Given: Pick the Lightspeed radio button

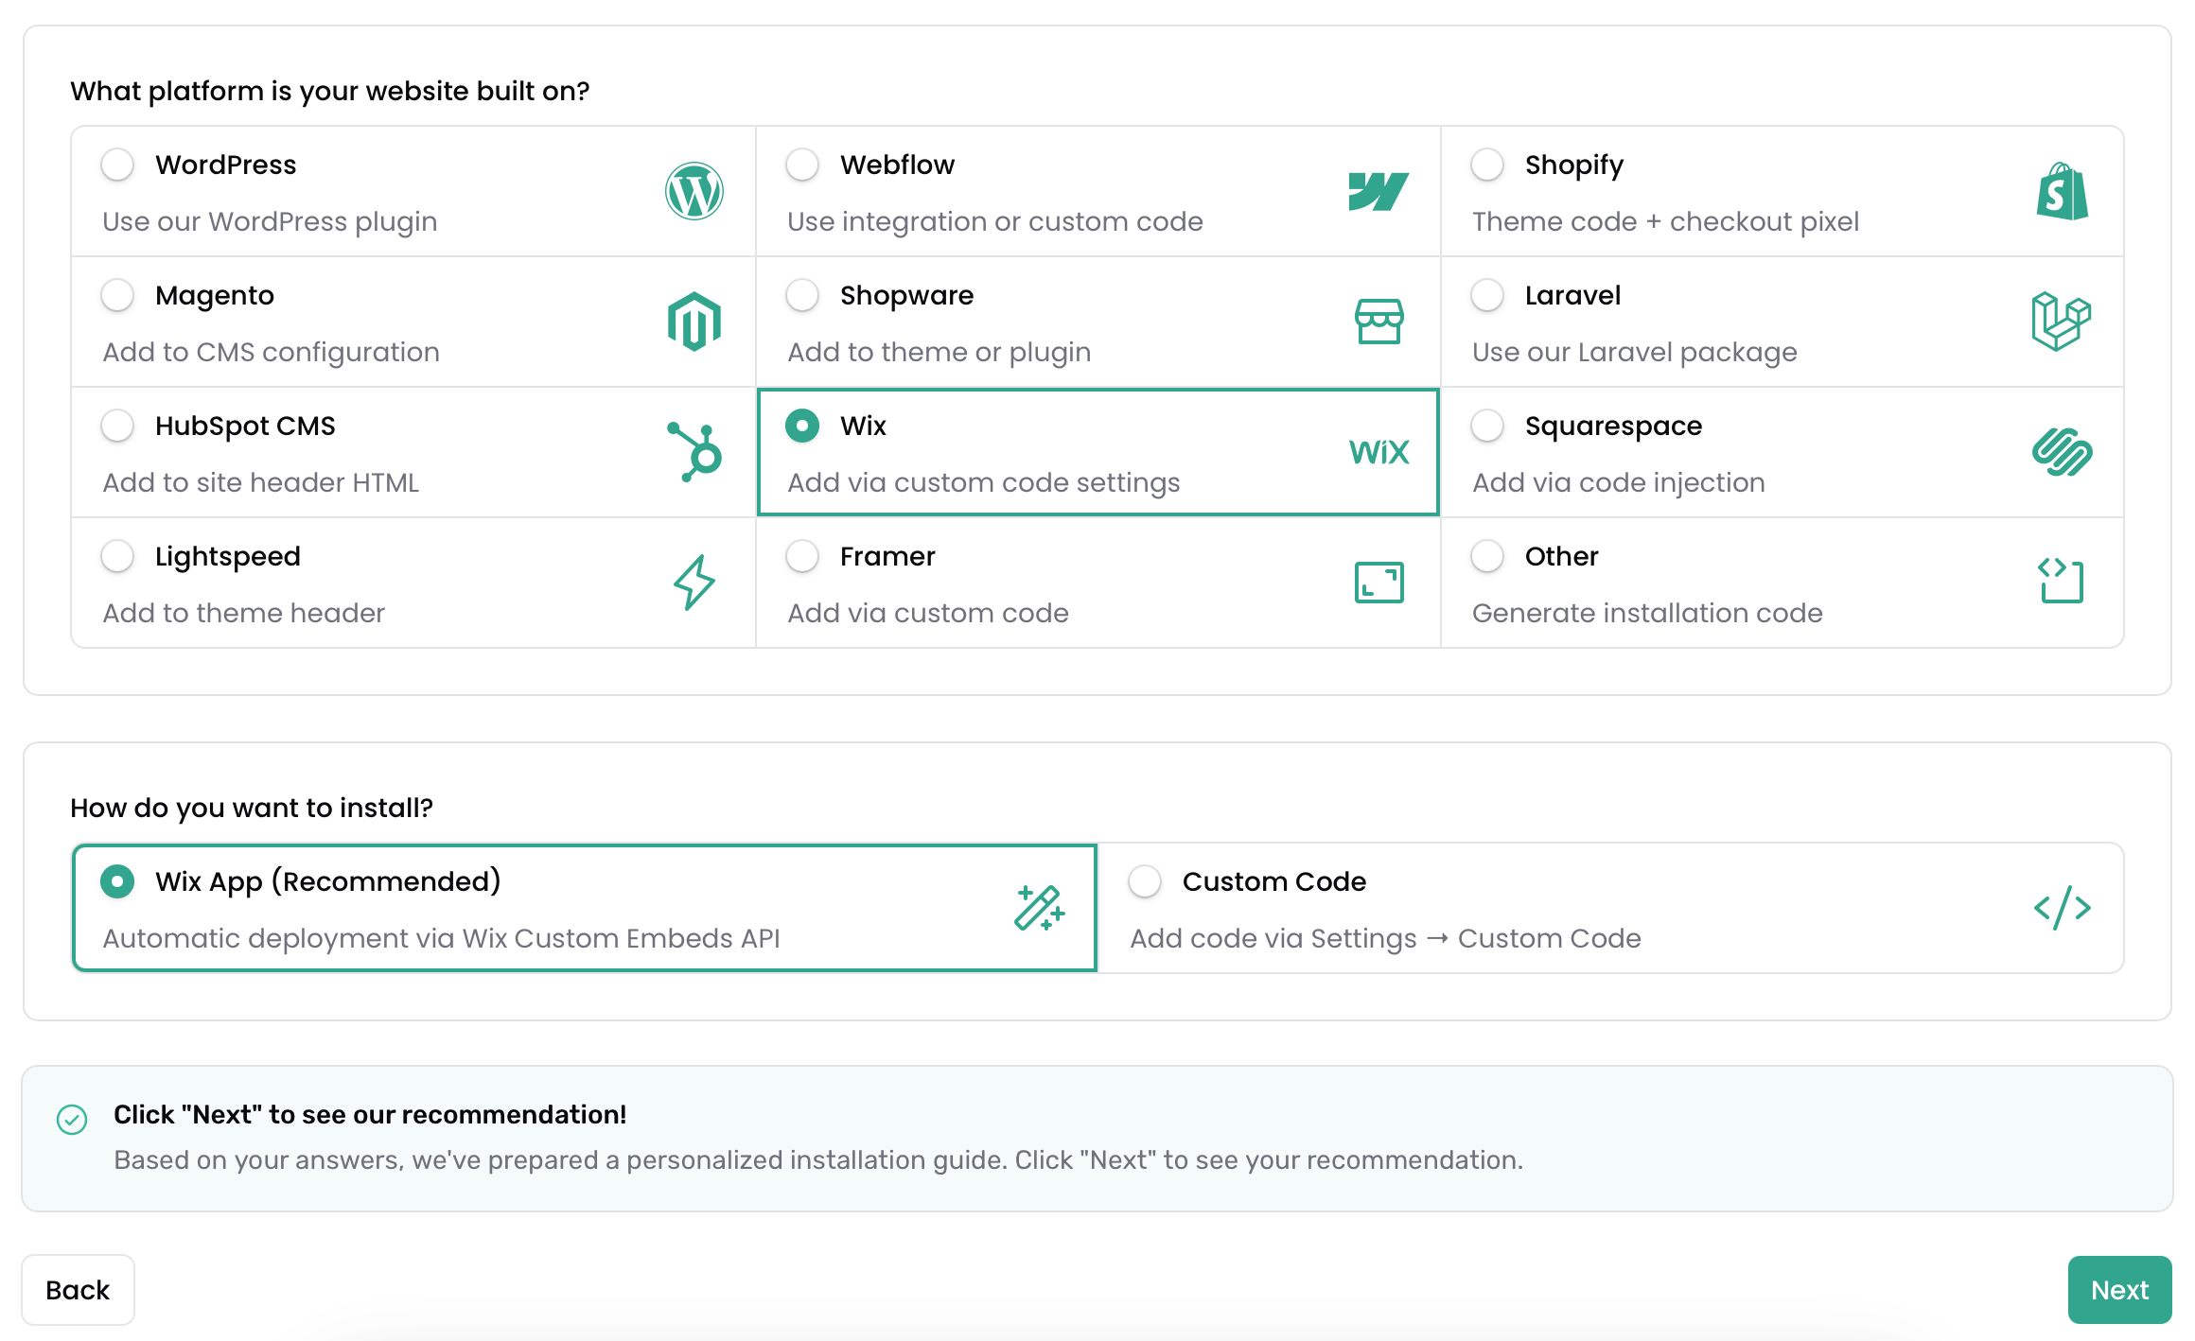Looking at the screenshot, I should pyautogui.click(x=117, y=556).
